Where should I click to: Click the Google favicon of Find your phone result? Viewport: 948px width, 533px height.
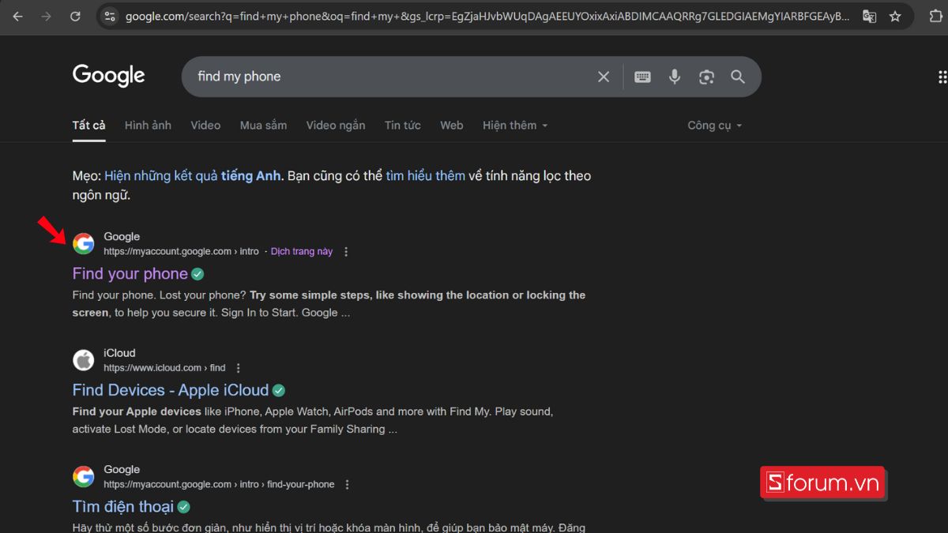[84, 244]
